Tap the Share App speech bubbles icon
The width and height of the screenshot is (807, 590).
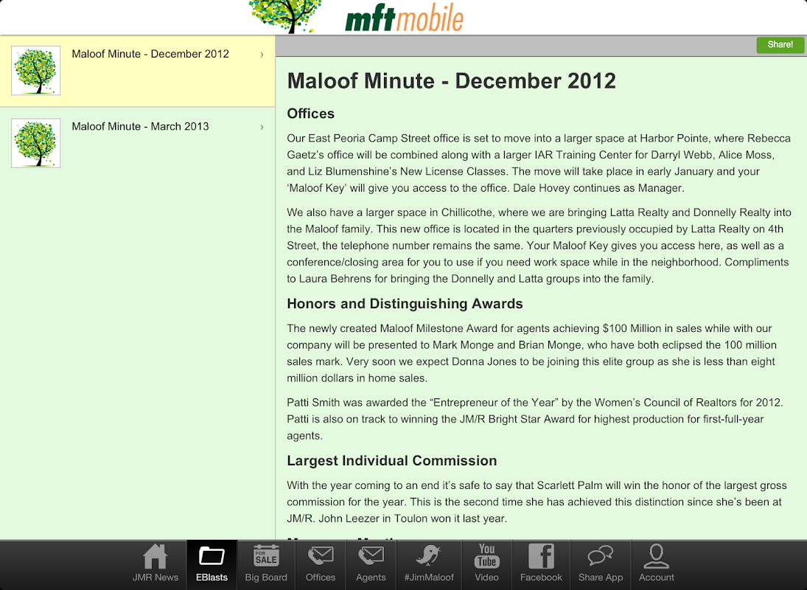point(600,556)
